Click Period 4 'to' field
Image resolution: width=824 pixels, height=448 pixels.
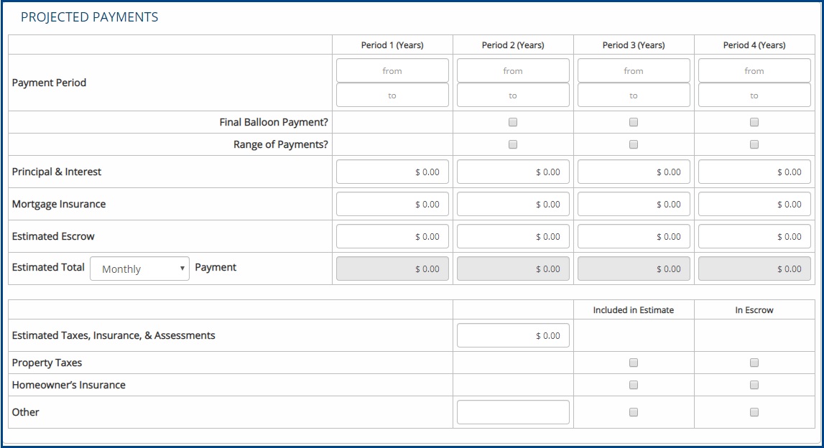point(754,95)
